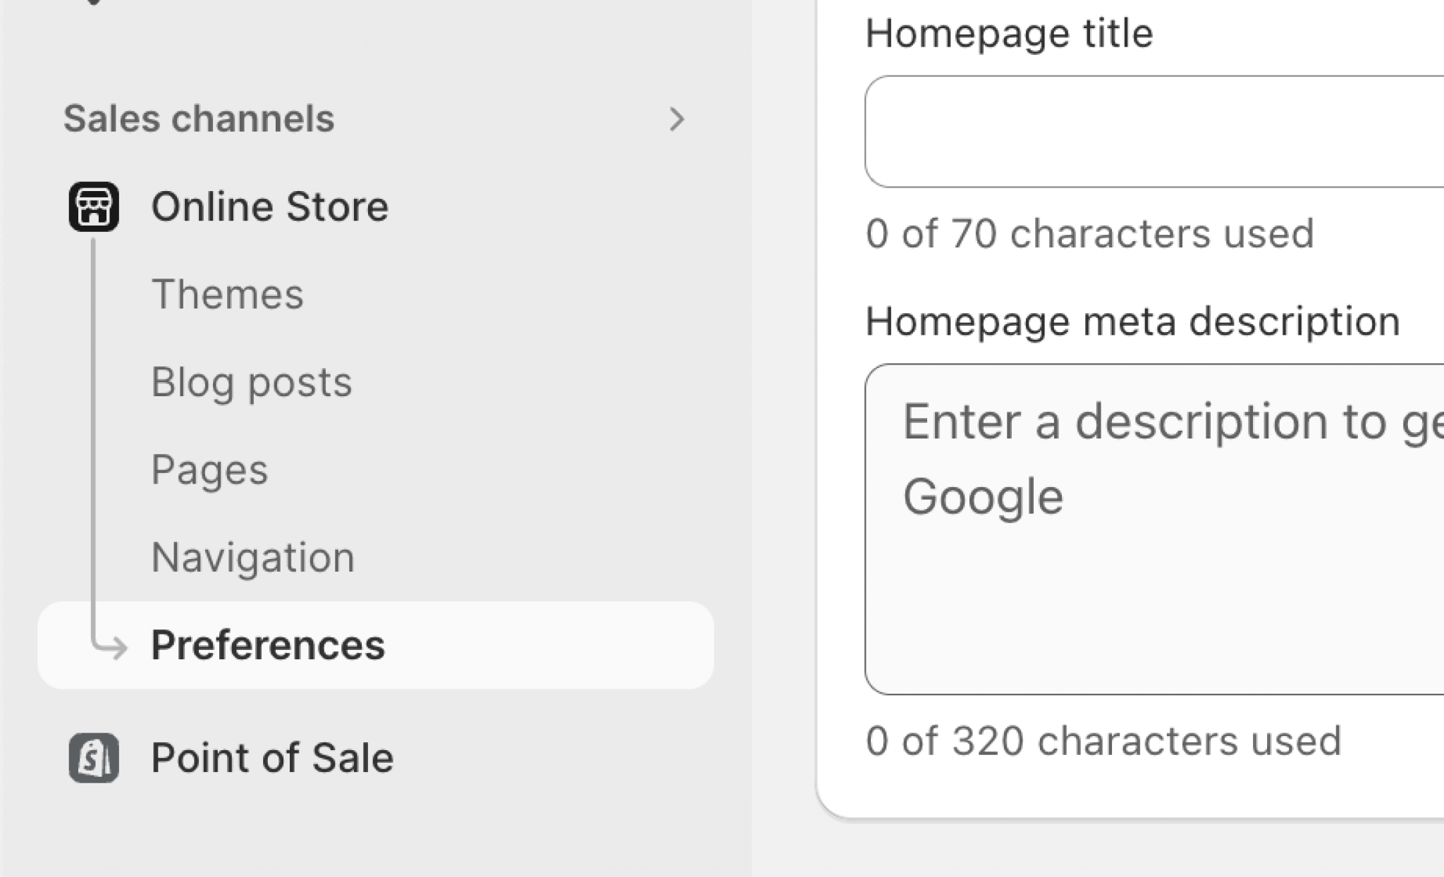The image size is (1444, 877).
Task: Expand the Sales channels chevron
Action: pyautogui.click(x=677, y=119)
